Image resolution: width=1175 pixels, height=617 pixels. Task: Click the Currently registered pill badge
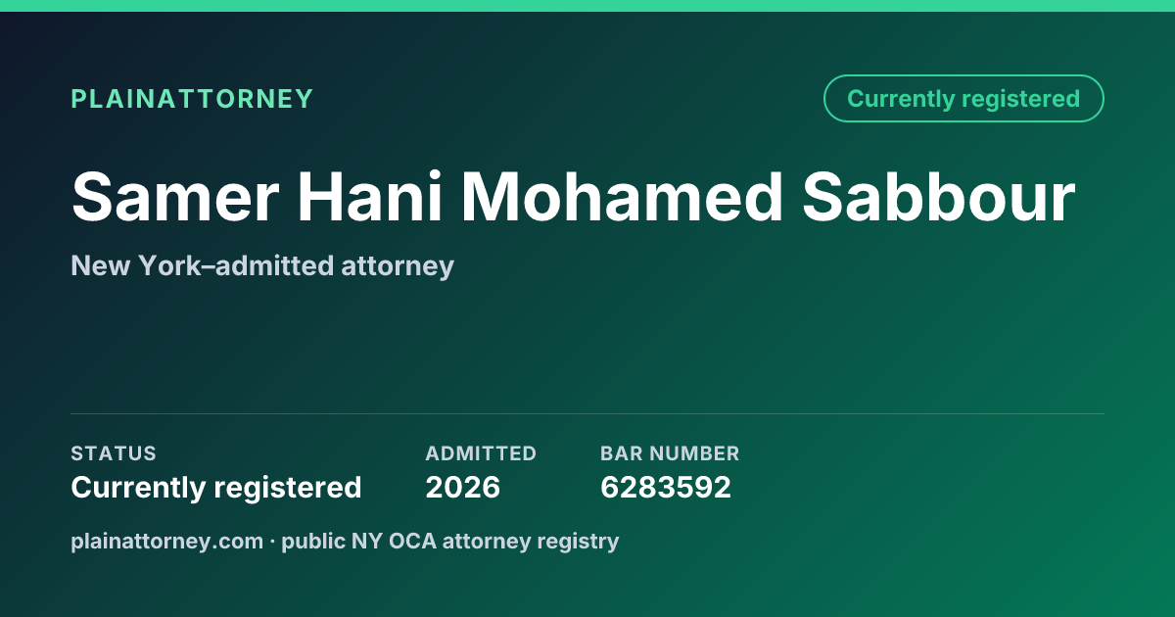click(x=963, y=99)
